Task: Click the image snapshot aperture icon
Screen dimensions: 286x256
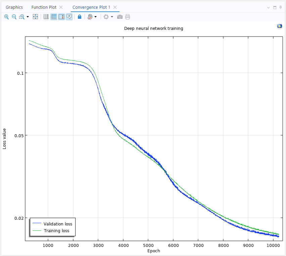Action: point(106,17)
